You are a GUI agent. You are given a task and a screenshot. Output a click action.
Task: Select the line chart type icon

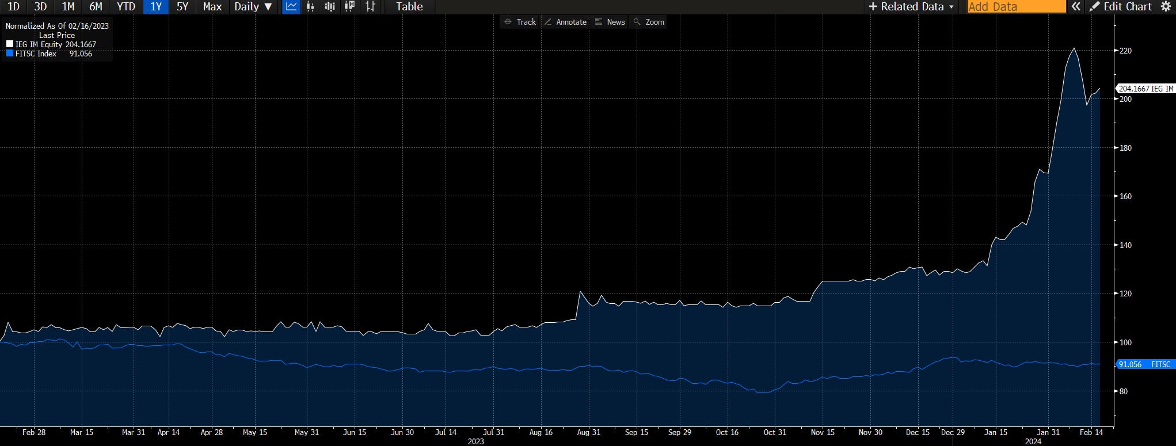[291, 7]
